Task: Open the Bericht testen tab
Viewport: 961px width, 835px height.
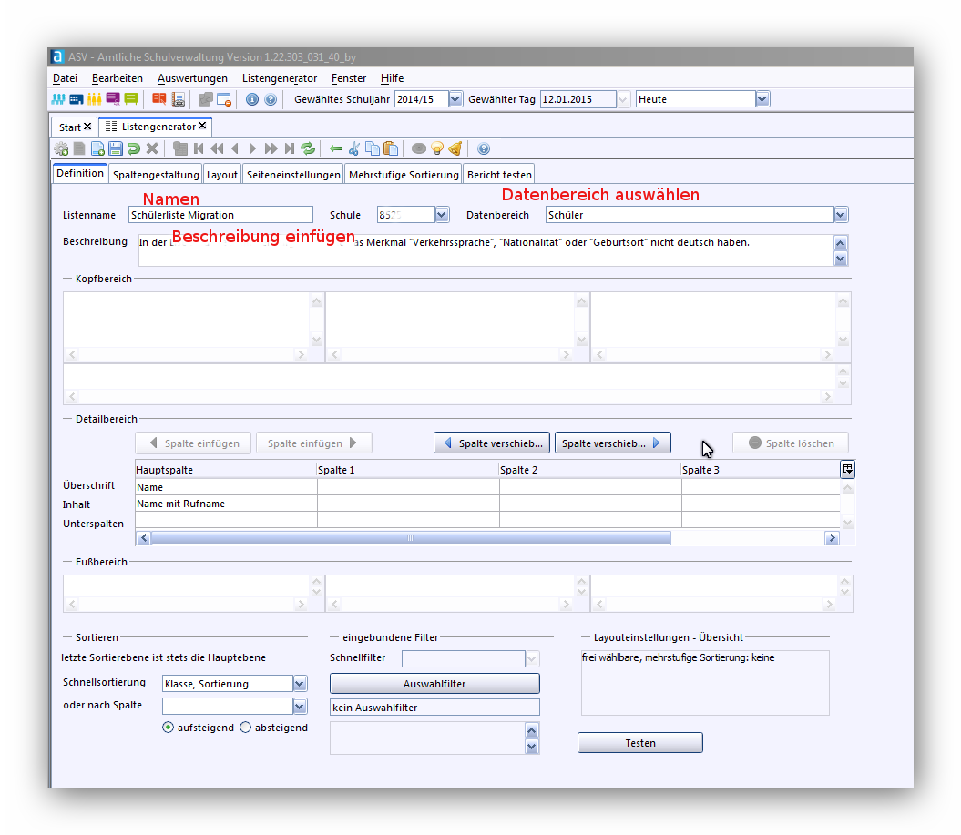Action: click(x=499, y=175)
